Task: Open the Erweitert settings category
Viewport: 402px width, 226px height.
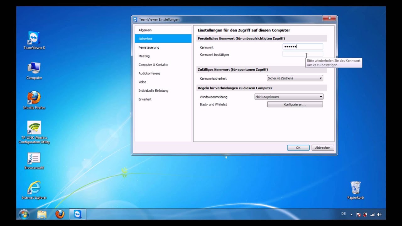Action: [163, 99]
